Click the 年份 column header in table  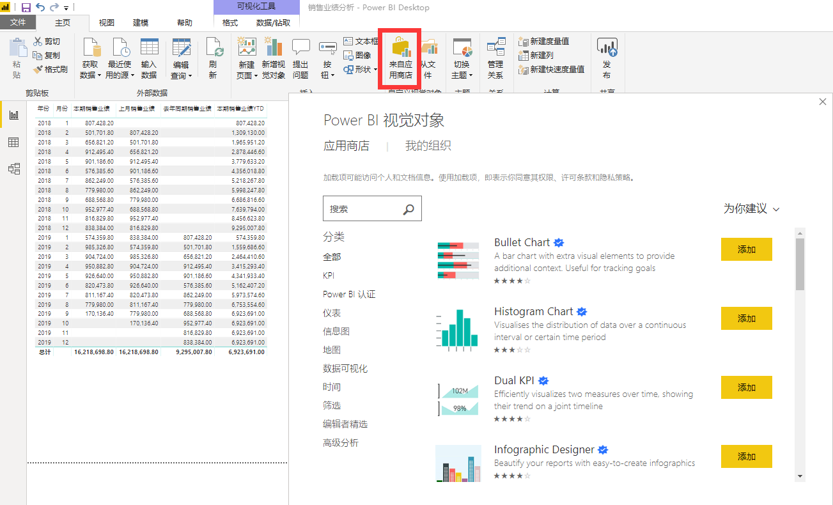[x=43, y=109]
